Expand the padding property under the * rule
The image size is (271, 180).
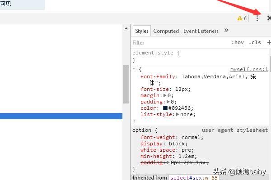(168, 102)
